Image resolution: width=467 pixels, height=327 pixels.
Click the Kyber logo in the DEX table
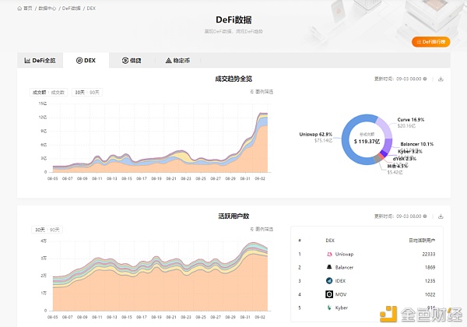(x=330, y=308)
